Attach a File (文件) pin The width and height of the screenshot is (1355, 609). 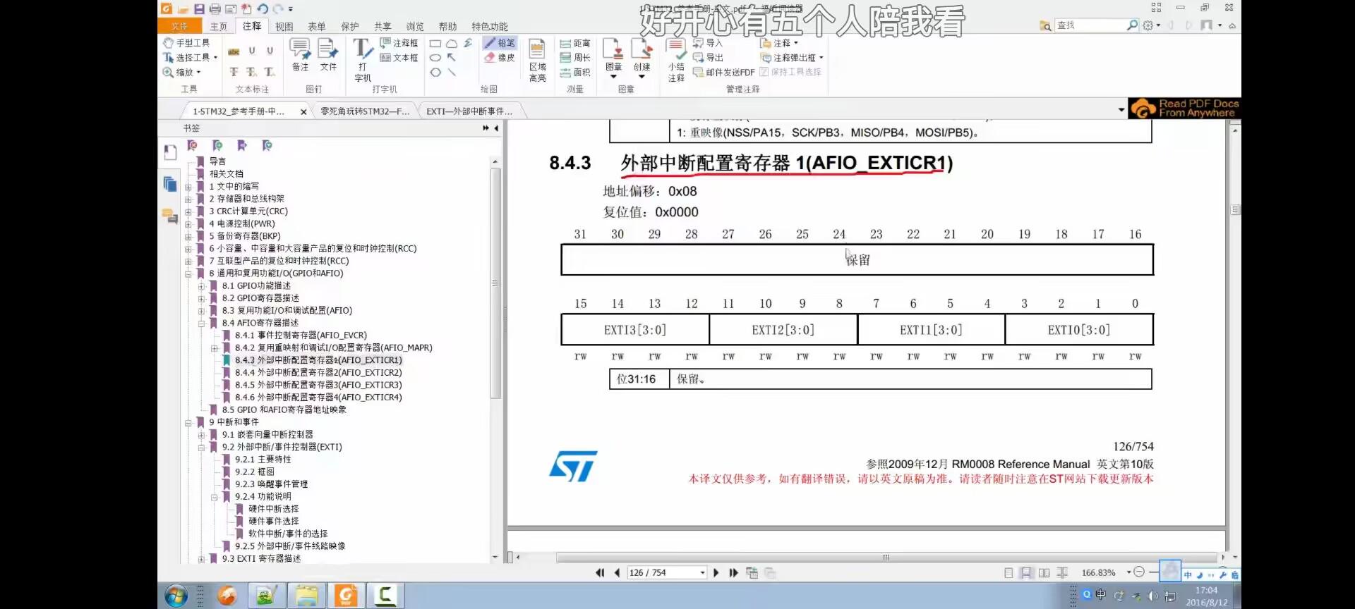[328, 54]
